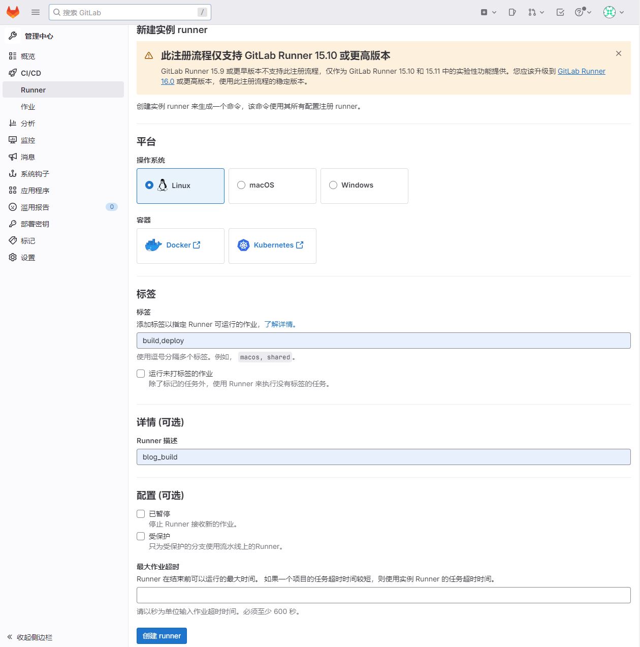Click the 创建 runner button
Screen dimensions: 640x647
[x=162, y=636]
